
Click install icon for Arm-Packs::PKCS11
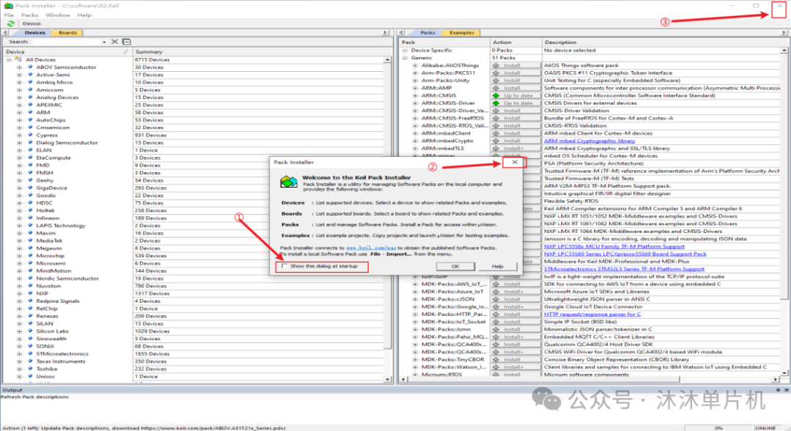click(x=496, y=73)
